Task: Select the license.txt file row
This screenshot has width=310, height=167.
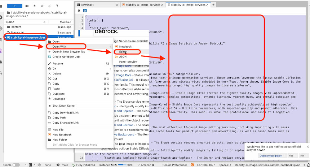Action: (39, 32)
